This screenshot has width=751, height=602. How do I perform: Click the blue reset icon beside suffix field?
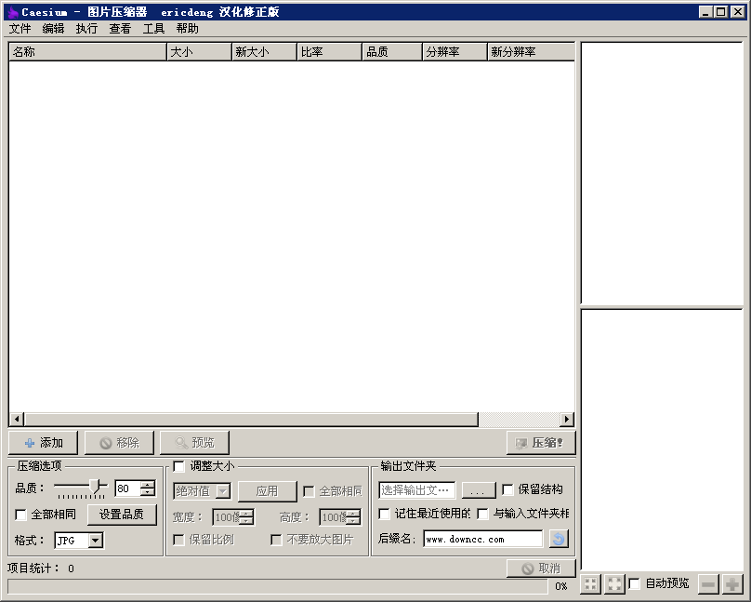click(x=558, y=539)
